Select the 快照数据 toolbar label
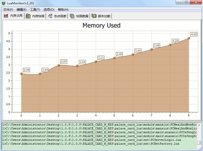 pos(82,16)
